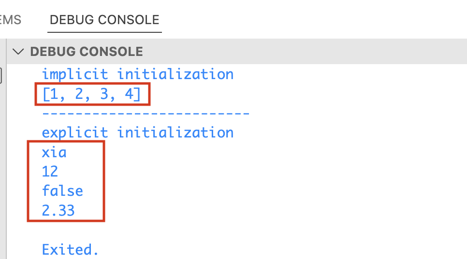
Task: Click the "false" boolean output
Action: [62, 191]
